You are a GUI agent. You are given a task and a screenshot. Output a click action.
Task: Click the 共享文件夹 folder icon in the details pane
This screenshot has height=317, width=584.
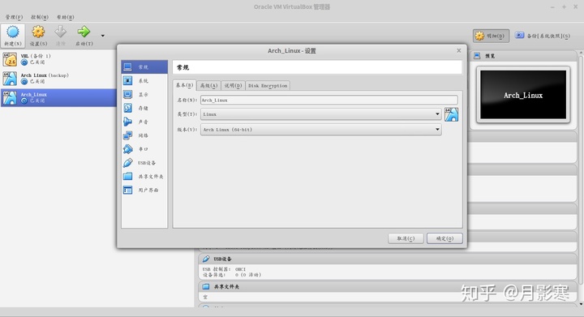point(206,286)
